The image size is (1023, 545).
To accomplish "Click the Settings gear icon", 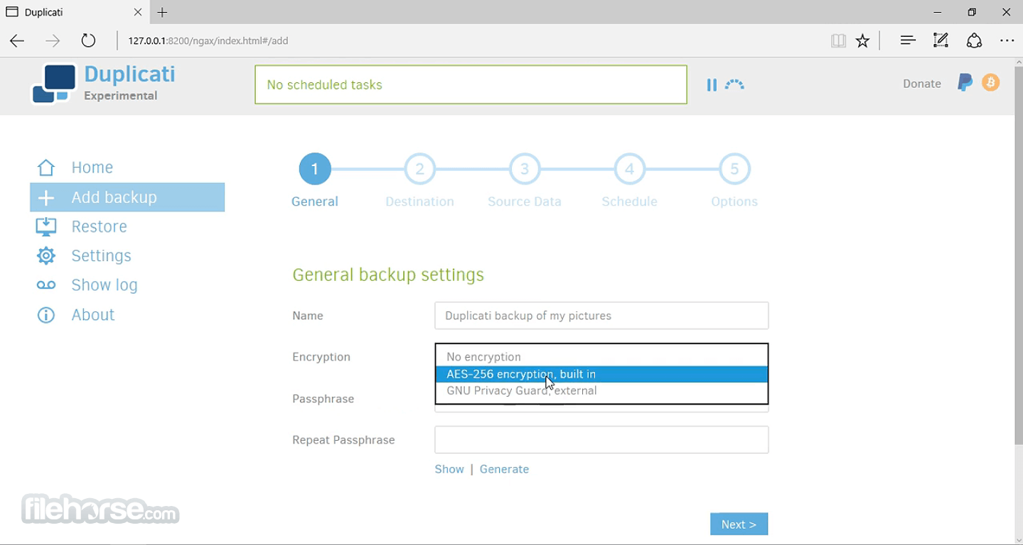I will [x=46, y=255].
